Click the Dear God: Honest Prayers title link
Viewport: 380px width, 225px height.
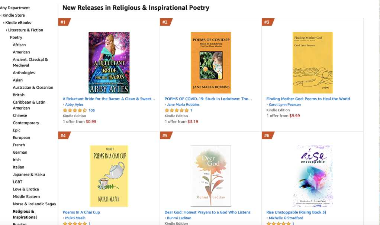tap(207, 212)
